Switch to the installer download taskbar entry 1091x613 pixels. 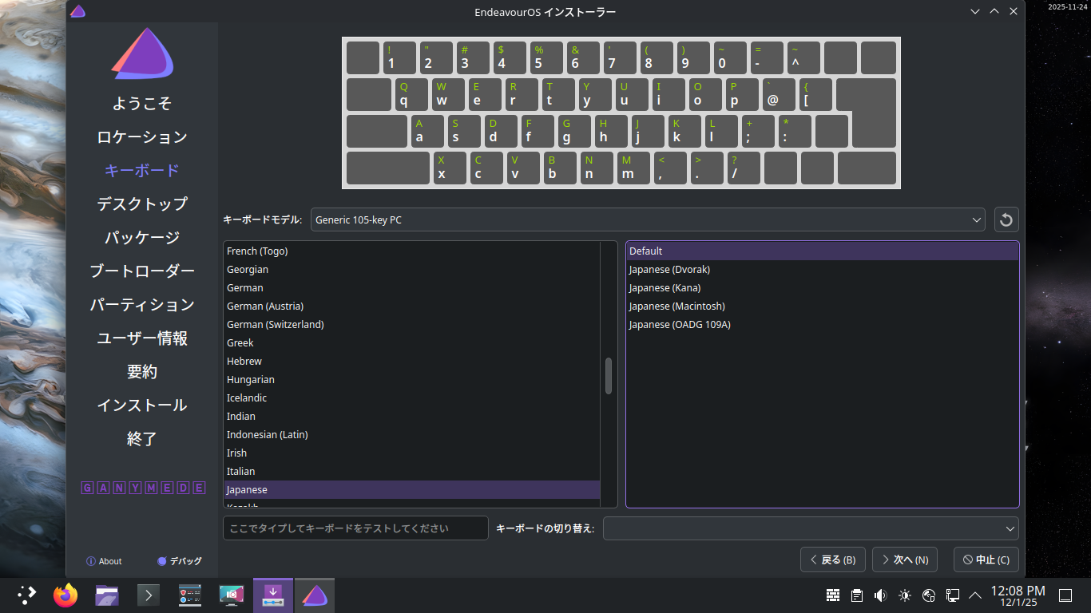[x=273, y=595]
